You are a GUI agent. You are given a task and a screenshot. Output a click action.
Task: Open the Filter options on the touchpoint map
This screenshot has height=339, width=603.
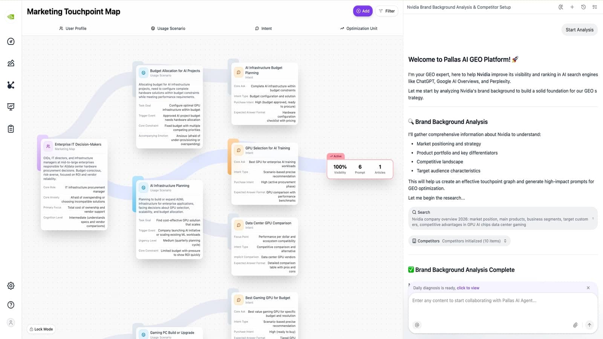point(387,11)
